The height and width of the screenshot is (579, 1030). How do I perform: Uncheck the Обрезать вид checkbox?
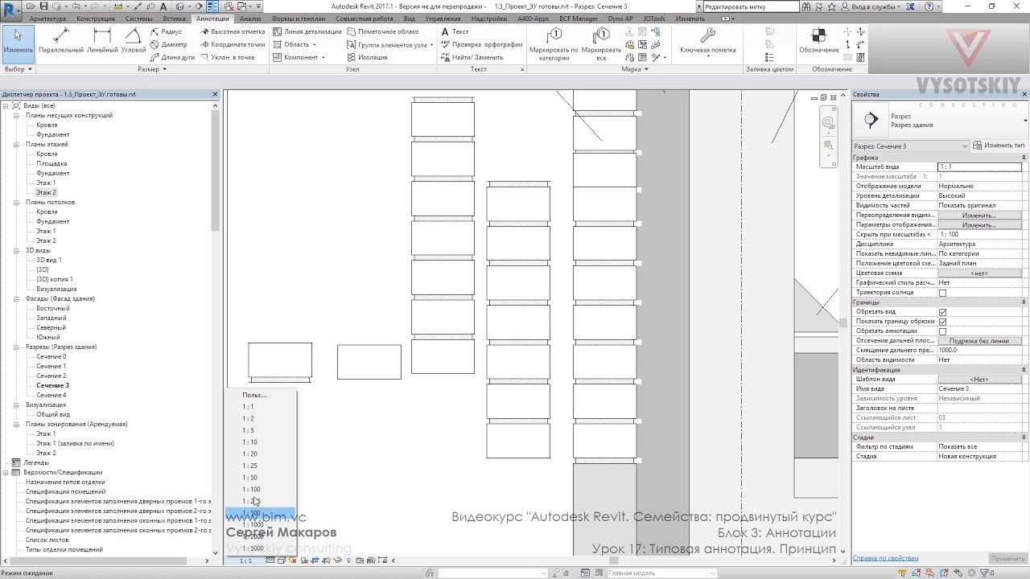tap(942, 312)
